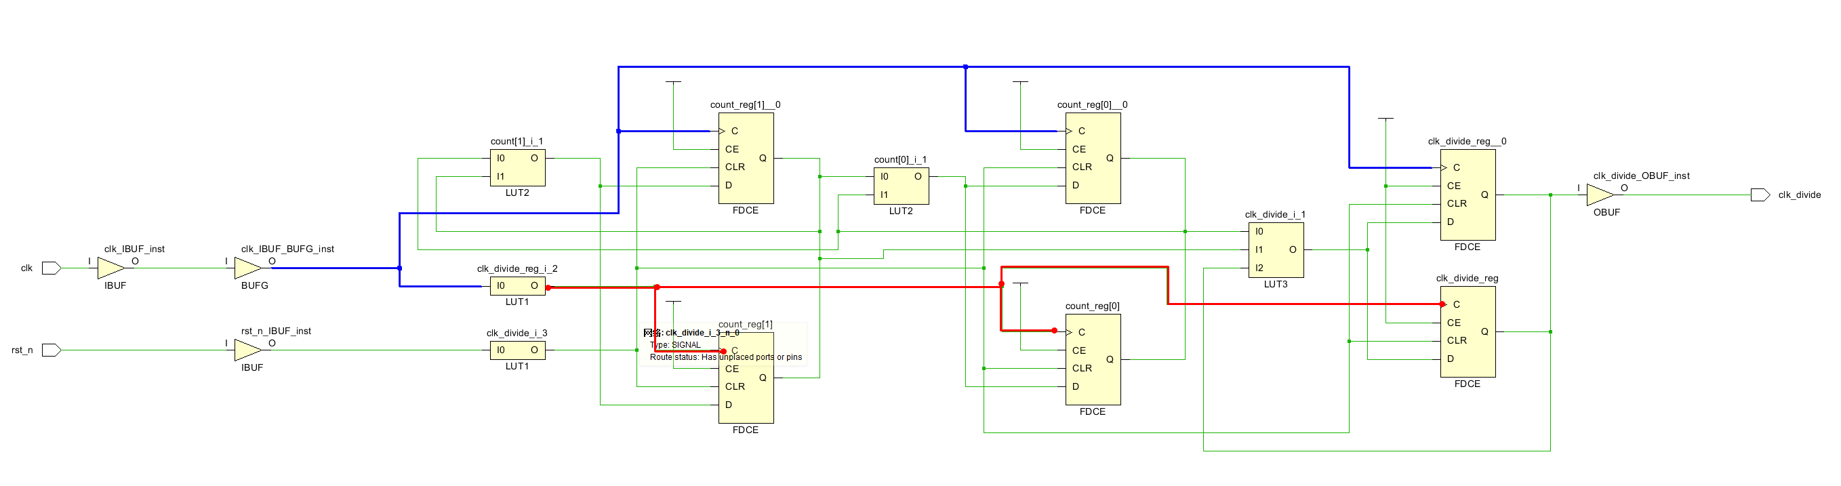
Task: Click the I1 pin of count[1]_i_1
Action: point(500,176)
